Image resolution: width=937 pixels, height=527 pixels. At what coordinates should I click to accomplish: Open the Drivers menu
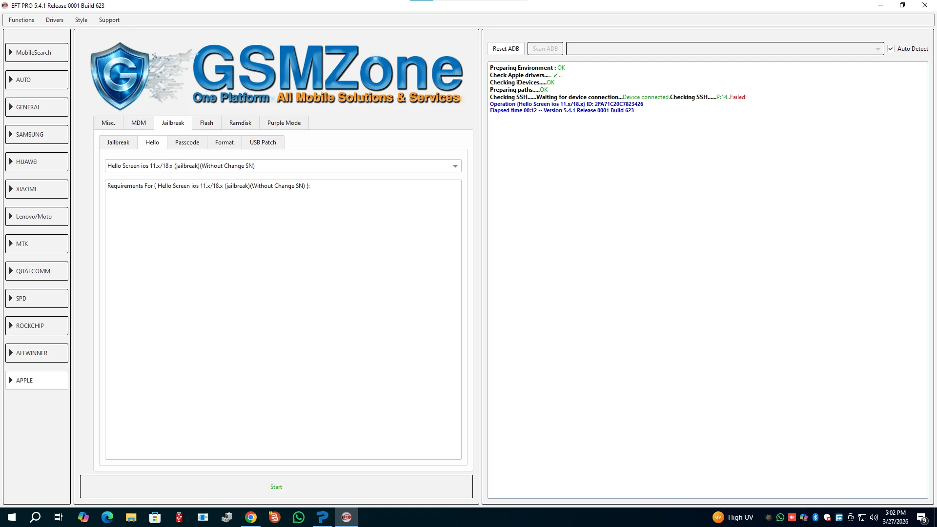pyautogui.click(x=55, y=20)
